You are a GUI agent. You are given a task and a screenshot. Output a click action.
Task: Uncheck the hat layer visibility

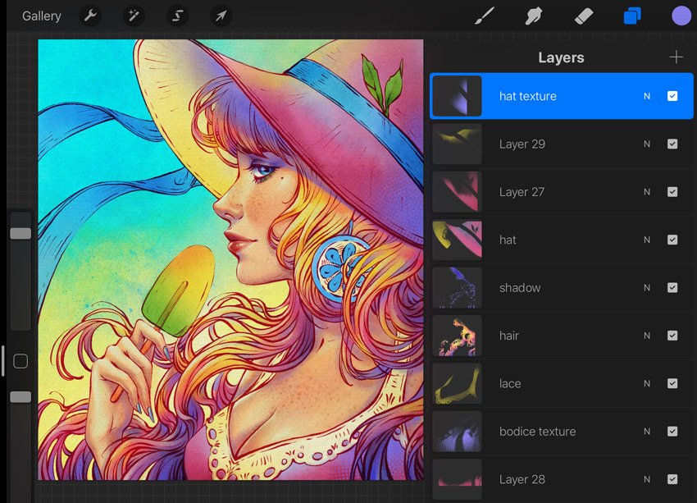[672, 240]
